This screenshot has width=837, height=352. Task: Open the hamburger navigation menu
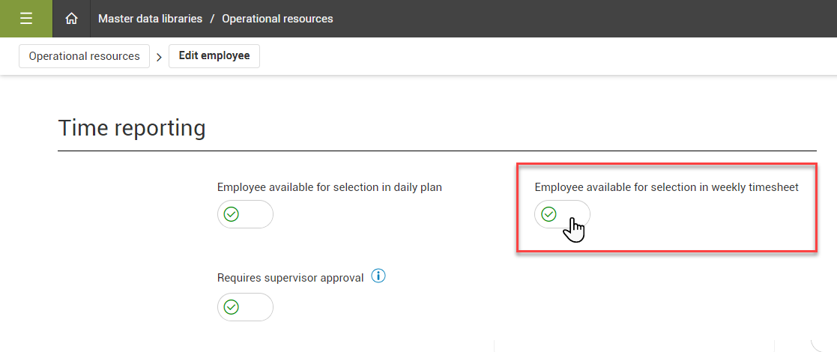(x=26, y=19)
